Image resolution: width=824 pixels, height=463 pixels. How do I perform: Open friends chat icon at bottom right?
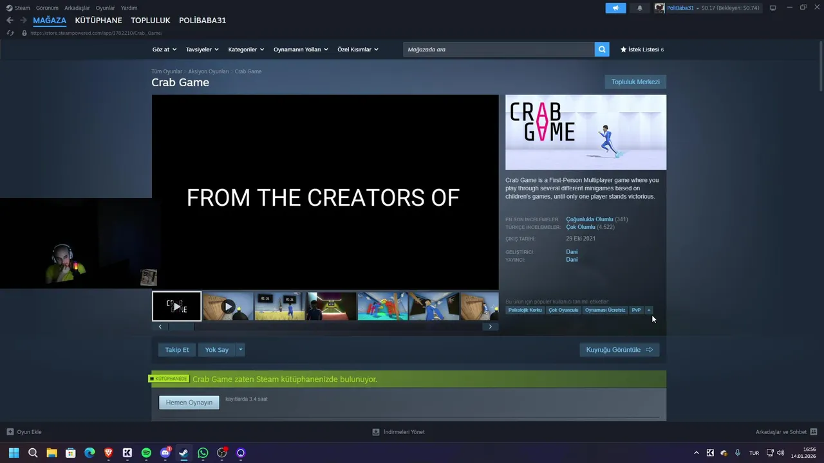pos(814,432)
